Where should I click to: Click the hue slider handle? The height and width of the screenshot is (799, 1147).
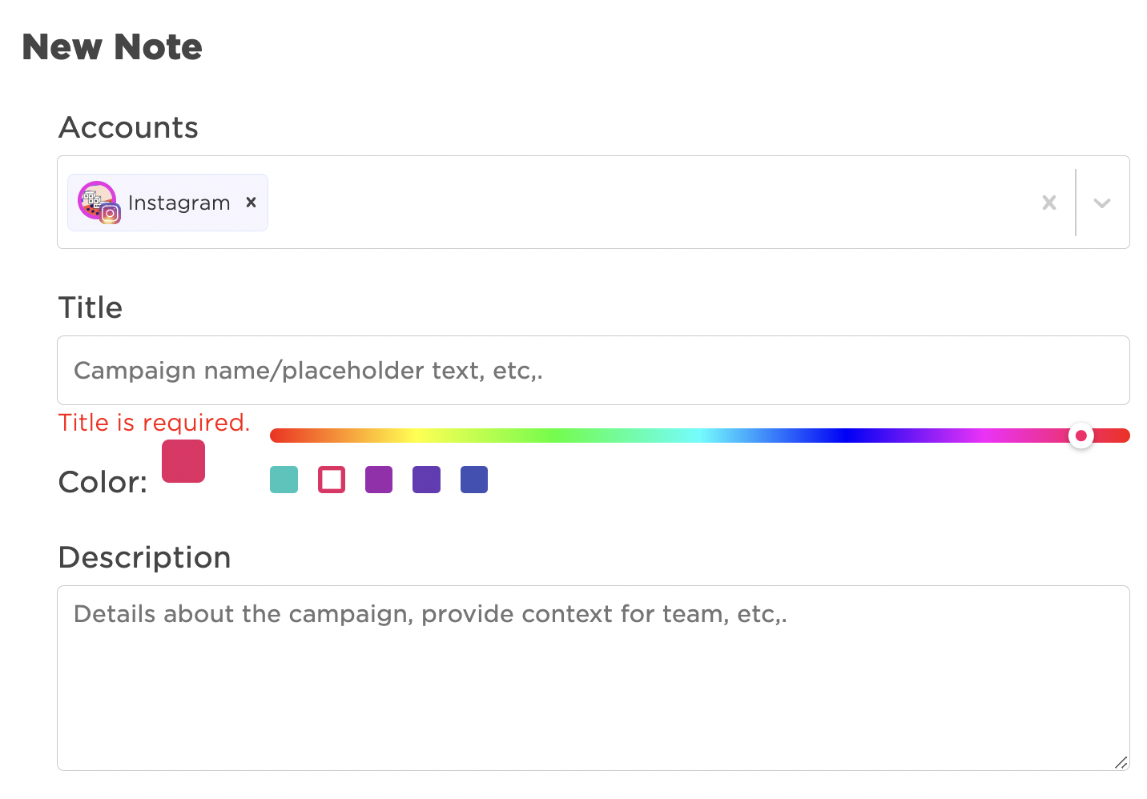pyautogui.click(x=1081, y=436)
